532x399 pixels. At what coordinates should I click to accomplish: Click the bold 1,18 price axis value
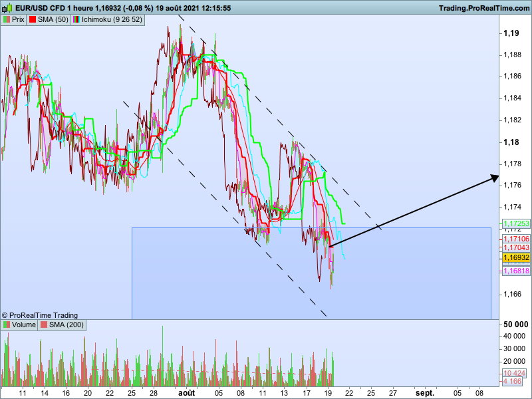coord(511,142)
